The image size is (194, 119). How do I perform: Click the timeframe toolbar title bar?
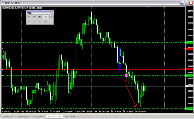coord(38,13)
